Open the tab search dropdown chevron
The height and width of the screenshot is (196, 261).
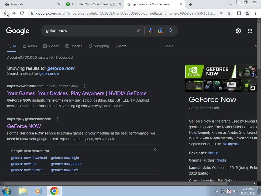pos(230,4)
